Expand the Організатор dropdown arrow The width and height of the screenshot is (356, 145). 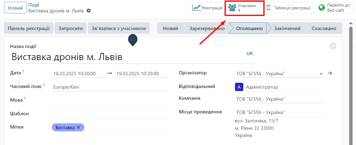(321, 74)
